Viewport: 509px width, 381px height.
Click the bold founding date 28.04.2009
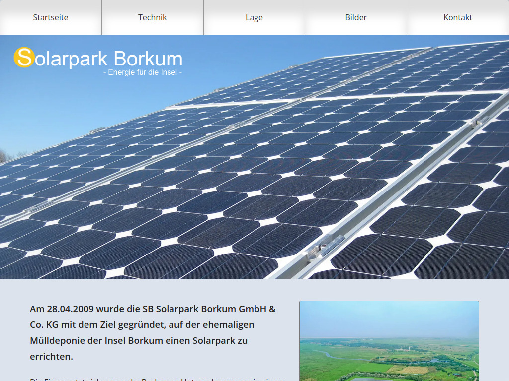[71, 309]
